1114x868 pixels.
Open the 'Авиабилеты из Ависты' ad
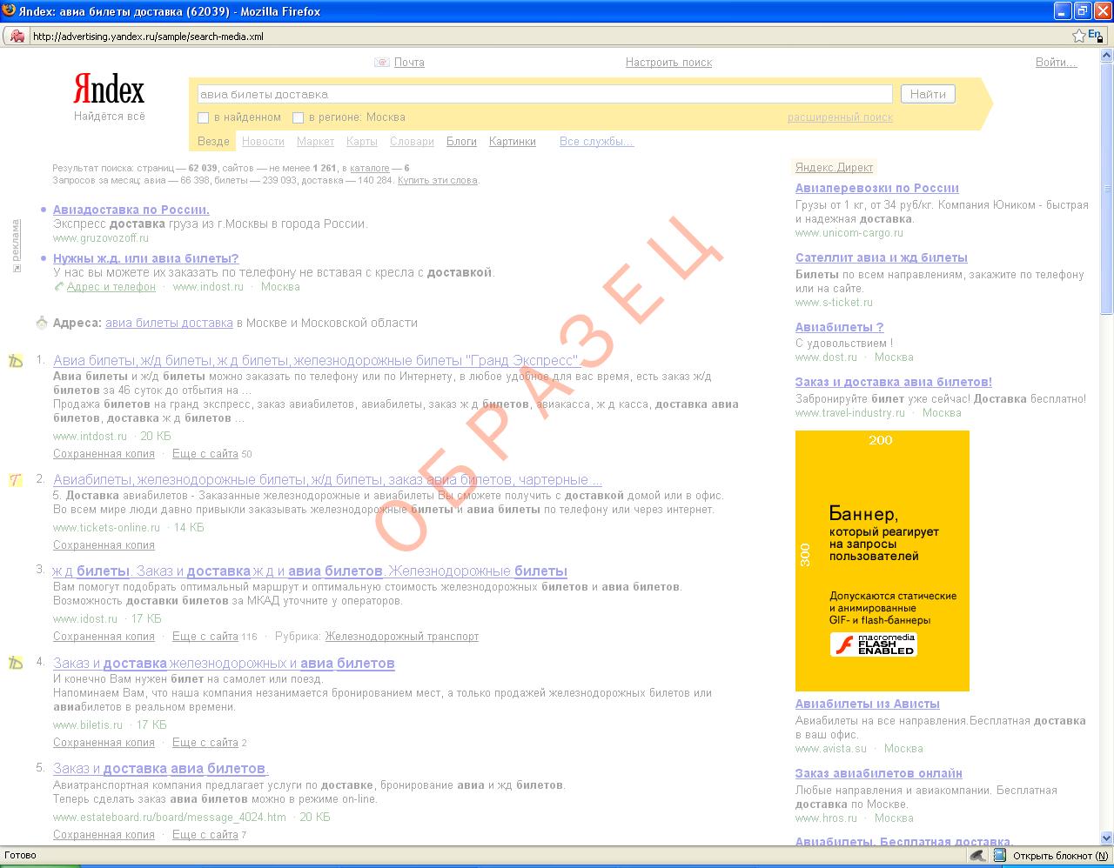pyautogui.click(x=868, y=704)
